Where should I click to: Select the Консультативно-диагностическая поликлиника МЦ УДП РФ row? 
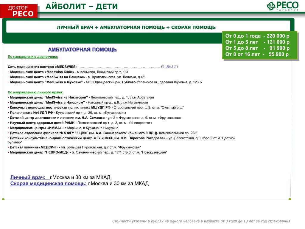click(96, 107)
